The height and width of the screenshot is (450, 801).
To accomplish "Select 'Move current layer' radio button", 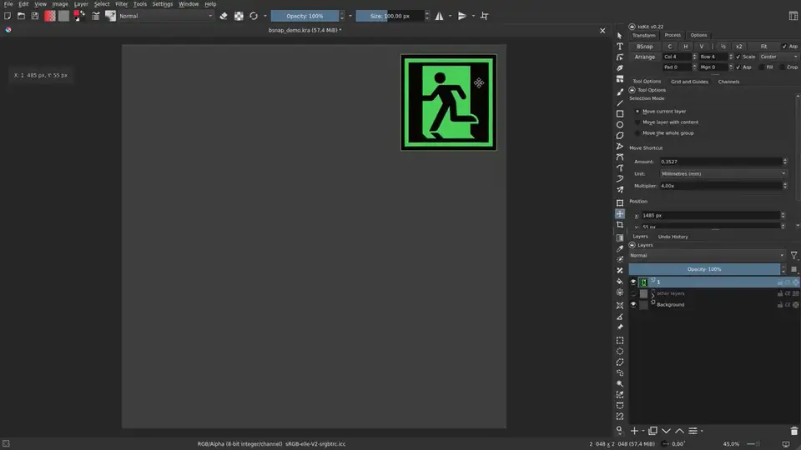I will coord(637,111).
